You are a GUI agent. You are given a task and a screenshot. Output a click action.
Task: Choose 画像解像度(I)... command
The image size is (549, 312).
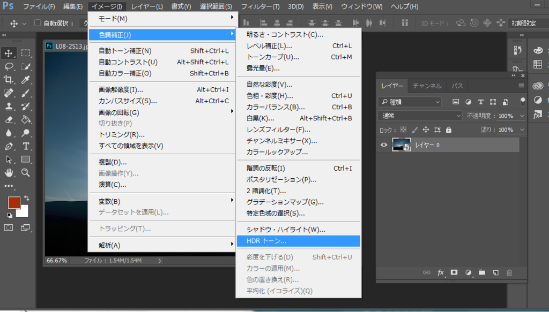click(x=162, y=90)
